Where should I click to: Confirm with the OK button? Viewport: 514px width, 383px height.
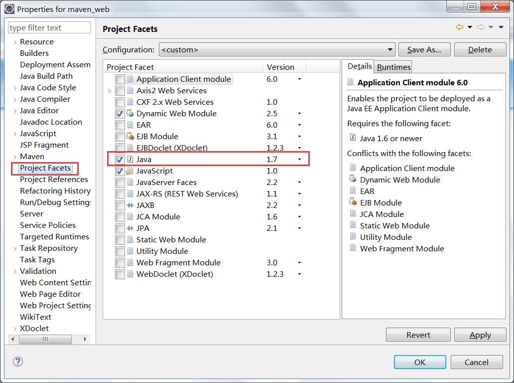click(419, 362)
